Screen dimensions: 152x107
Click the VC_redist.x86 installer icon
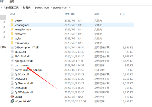pos(12,101)
